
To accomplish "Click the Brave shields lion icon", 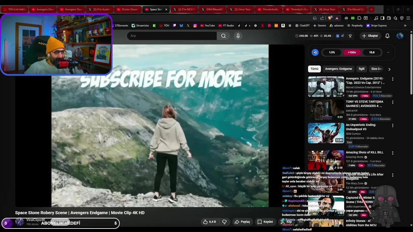I will [x=329, y=18].
